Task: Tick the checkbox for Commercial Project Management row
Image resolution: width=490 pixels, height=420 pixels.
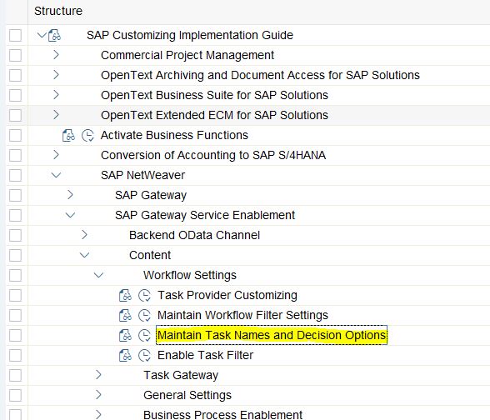Action: click(x=15, y=55)
